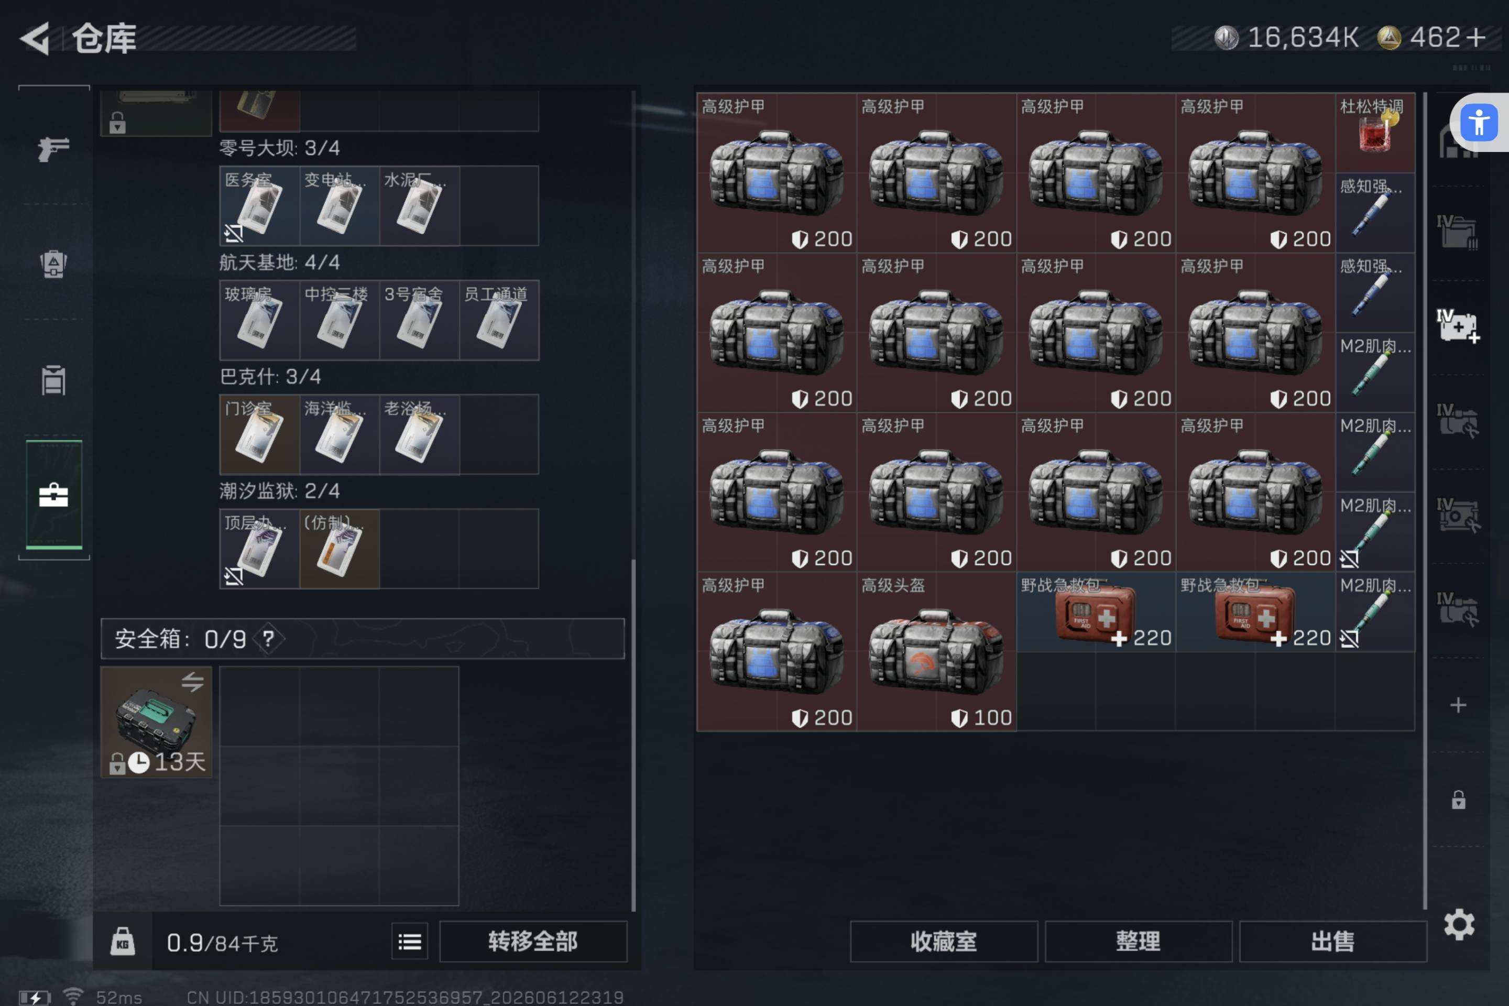The height and width of the screenshot is (1006, 1509).
Task: Click the 转移全部 button
Action: pyautogui.click(x=533, y=941)
